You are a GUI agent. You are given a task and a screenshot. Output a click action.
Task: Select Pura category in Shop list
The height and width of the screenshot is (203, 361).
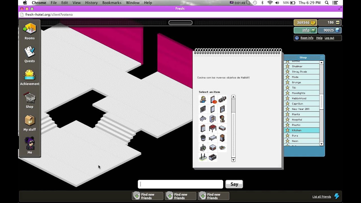tap(301, 136)
